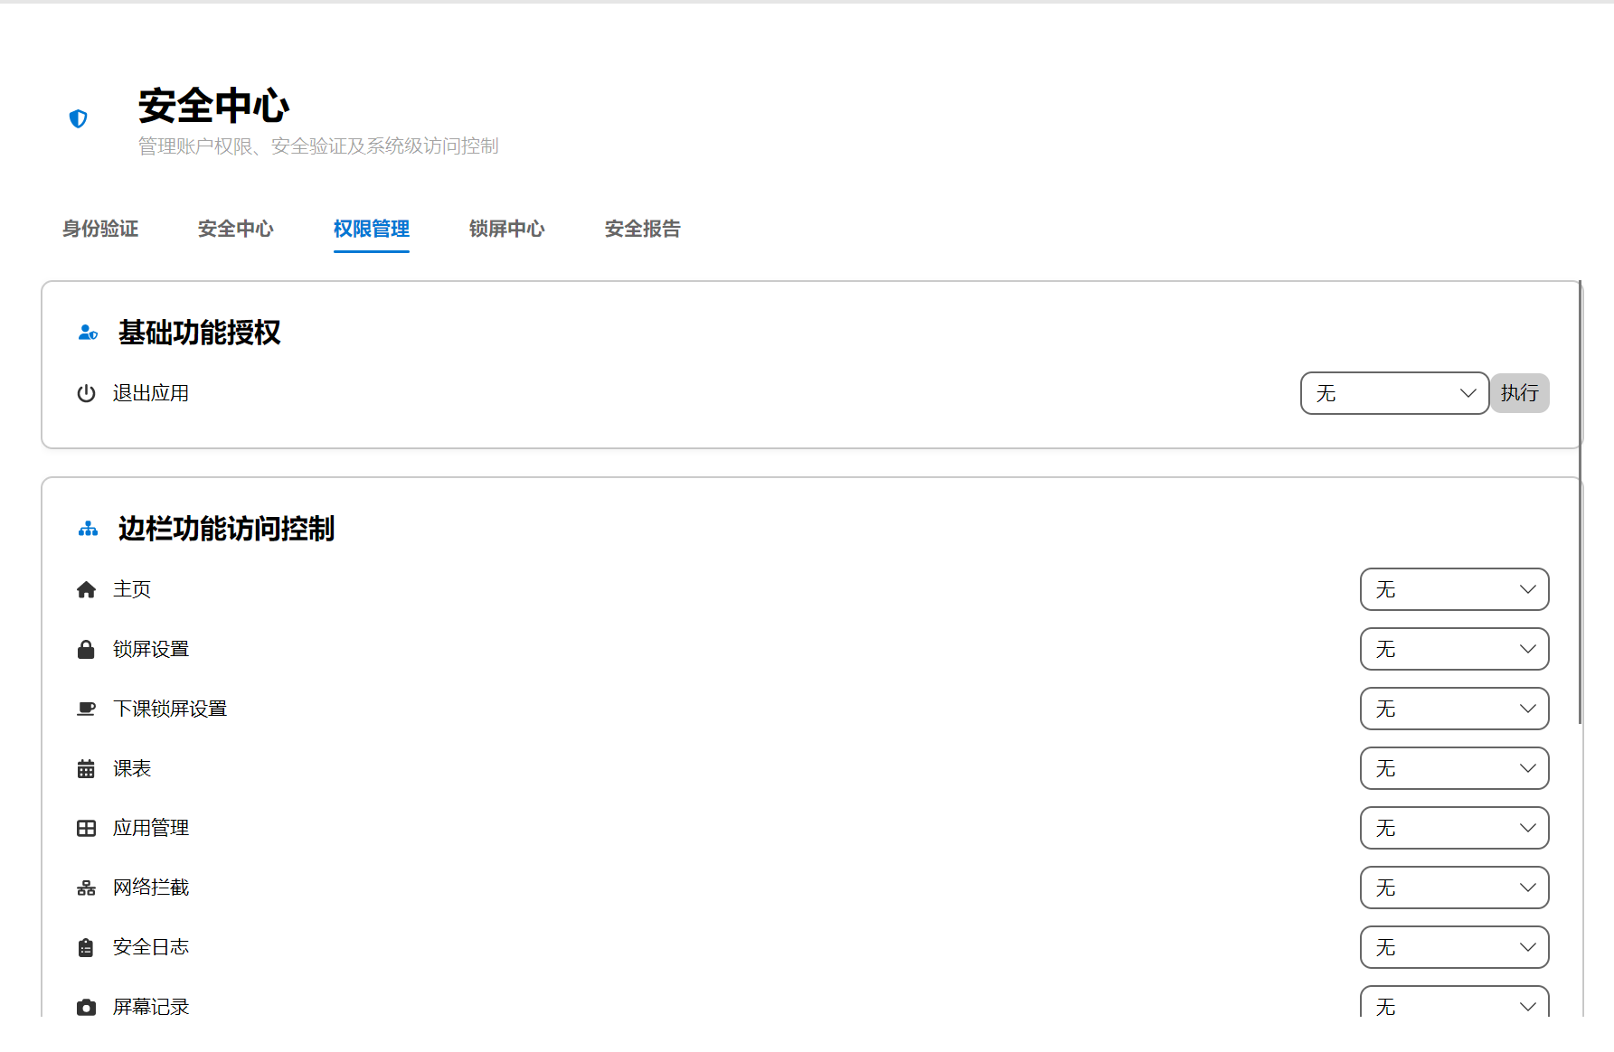This screenshot has width=1614, height=1052.
Task: Select the 安全报告 tab
Action: tap(642, 229)
